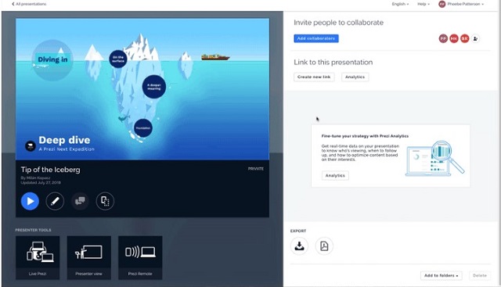The width and height of the screenshot is (501, 287).
Task: Click Analytics button in the Prezi Analytics card
Action: click(x=335, y=176)
